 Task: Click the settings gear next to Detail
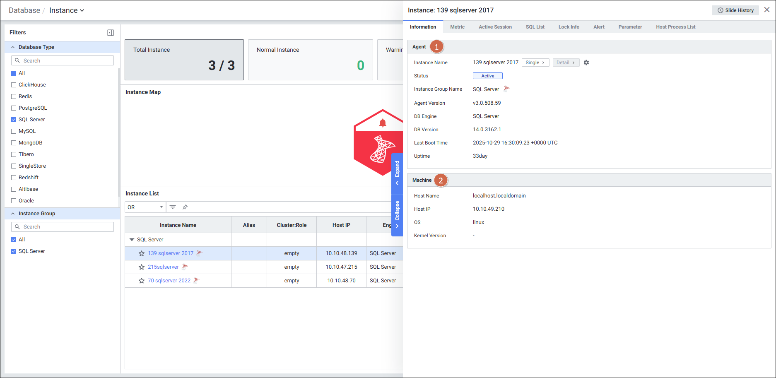pyautogui.click(x=586, y=63)
